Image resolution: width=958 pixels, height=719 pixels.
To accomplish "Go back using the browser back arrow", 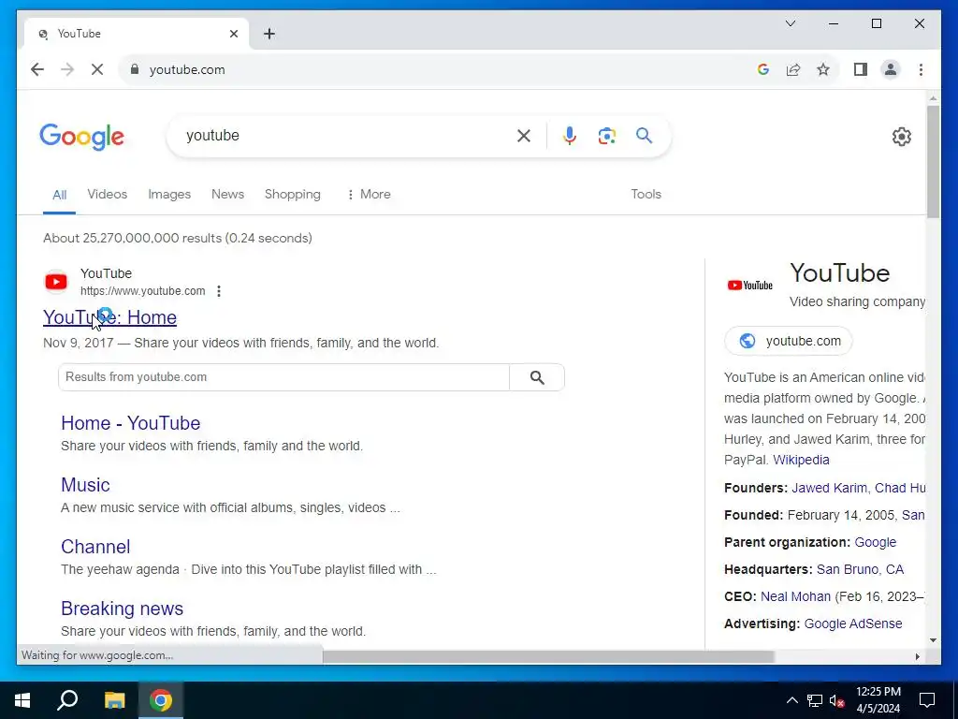I will (x=37, y=69).
